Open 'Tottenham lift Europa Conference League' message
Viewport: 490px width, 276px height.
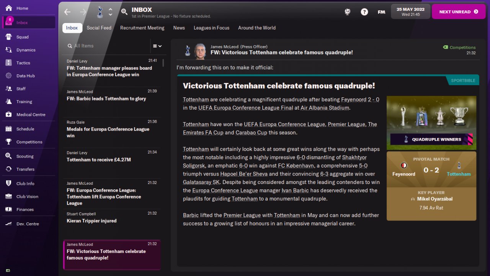pyautogui.click(x=111, y=194)
